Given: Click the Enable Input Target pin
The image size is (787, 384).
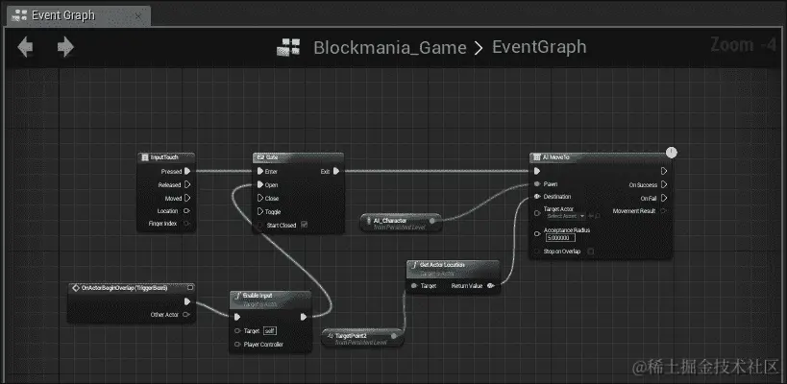Looking at the screenshot, I should 237,331.
